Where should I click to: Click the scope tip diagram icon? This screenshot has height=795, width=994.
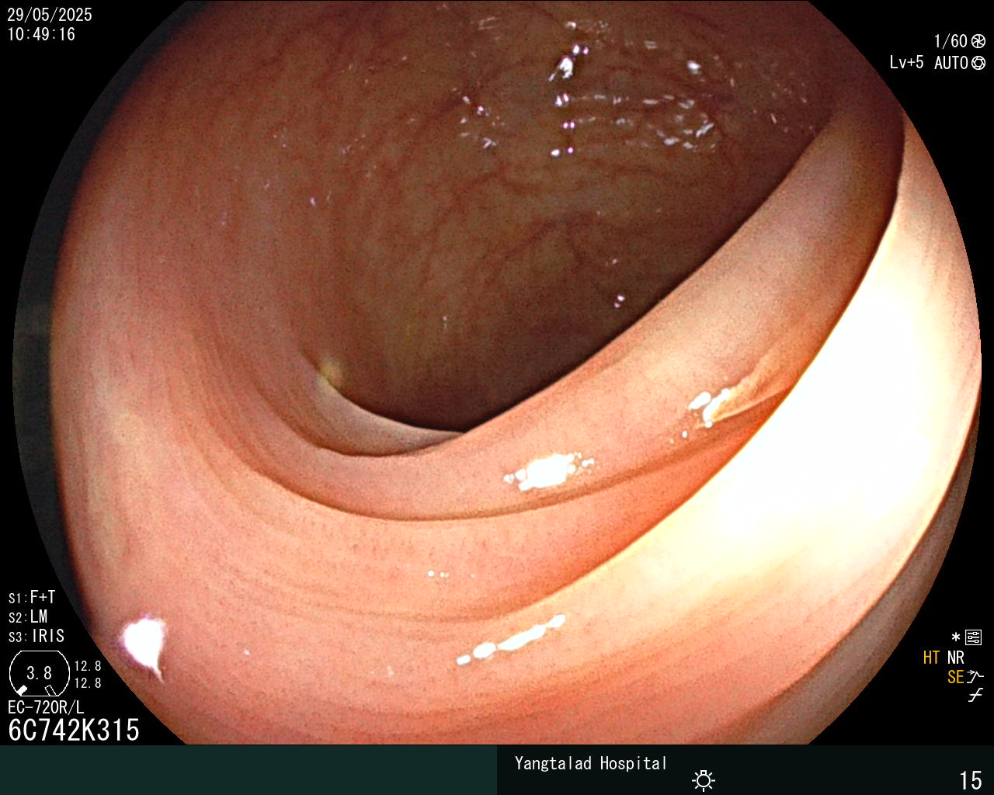pyautogui.click(x=39, y=674)
